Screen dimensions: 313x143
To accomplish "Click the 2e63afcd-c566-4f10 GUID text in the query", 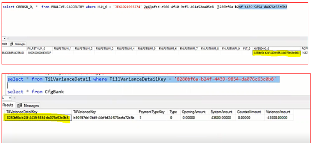I will 179,7.
